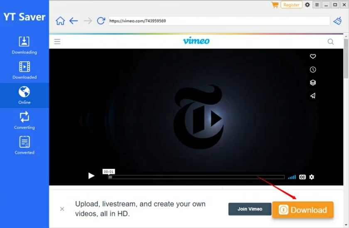Click play in player control bar
Image resolution: width=349 pixels, height=228 pixels.
click(x=91, y=176)
